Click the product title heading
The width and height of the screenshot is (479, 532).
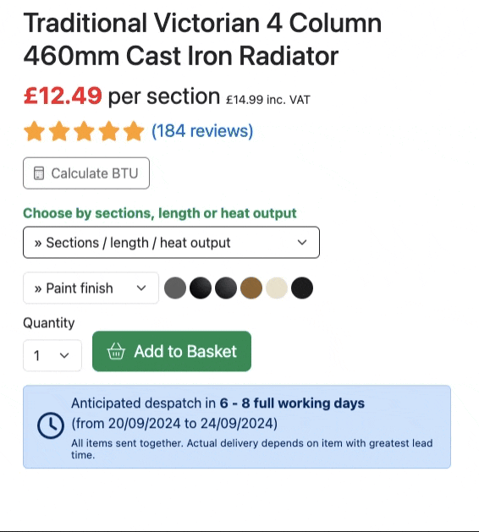(x=202, y=40)
